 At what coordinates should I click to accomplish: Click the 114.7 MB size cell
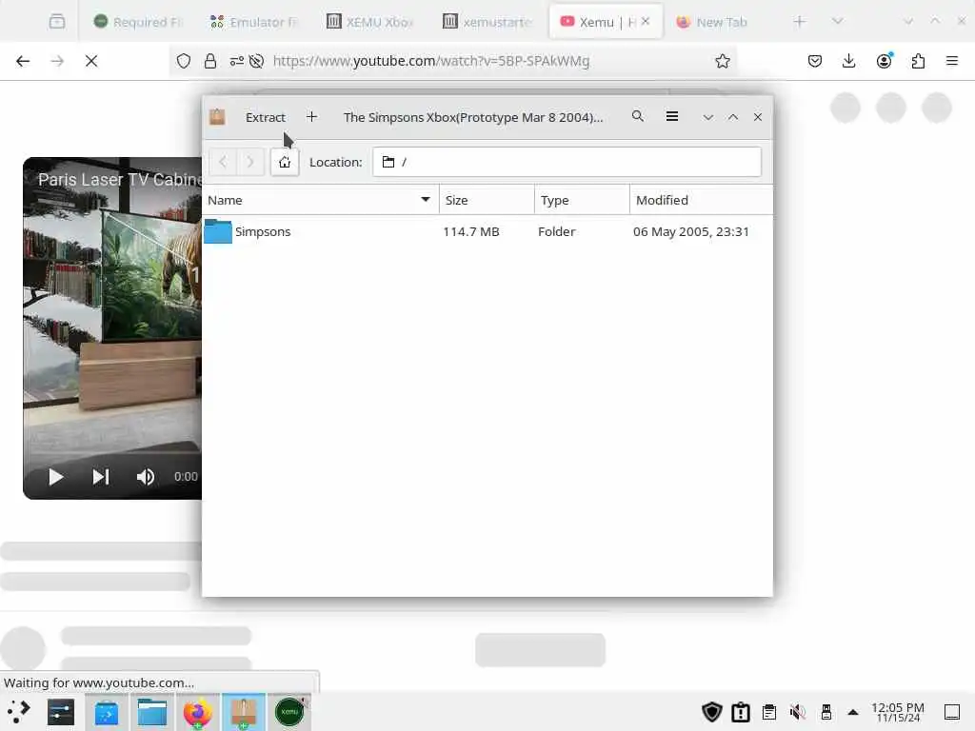pos(470,232)
